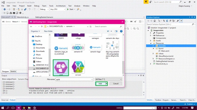Click Publish in status bar
Image resolution: width=197 pixels, height=110 pixels.
pos(190,104)
